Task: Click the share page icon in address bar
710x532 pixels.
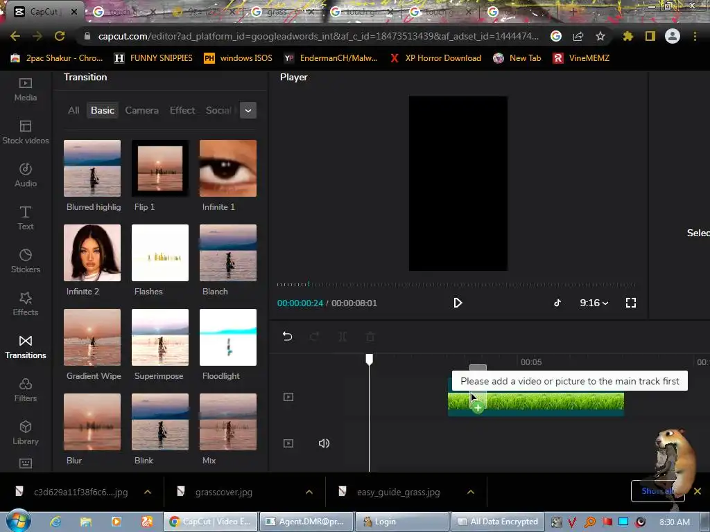Action: 578,36
